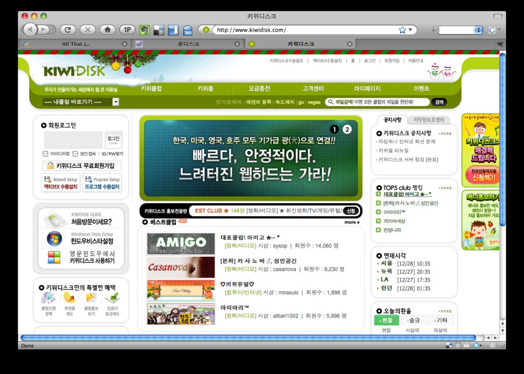Show banner slide 1
524x374 pixels.
pyautogui.click(x=334, y=129)
